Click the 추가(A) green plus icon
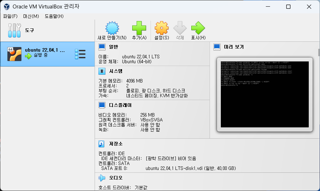The height and width of the screenshot is (191, 320). click(139, 28)
